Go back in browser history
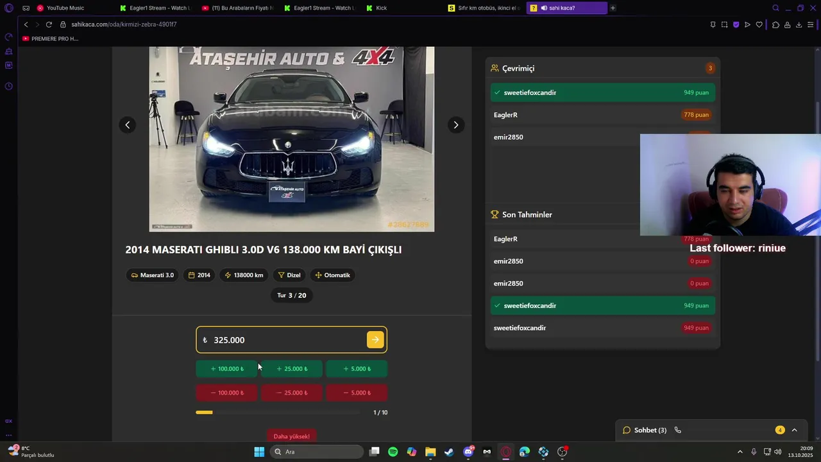 click(x=26, y=24)
